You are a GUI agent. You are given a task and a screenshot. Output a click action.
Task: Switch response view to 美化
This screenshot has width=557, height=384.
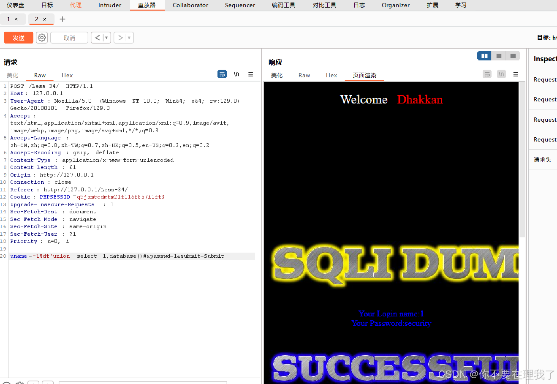277,75
